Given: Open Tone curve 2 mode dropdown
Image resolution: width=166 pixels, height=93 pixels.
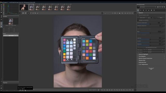Looking at the screenshot, I should coord(155,52).
